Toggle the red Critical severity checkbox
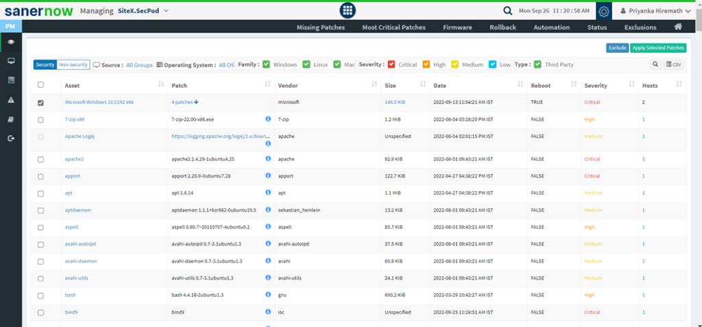 [x=391, y=64]
